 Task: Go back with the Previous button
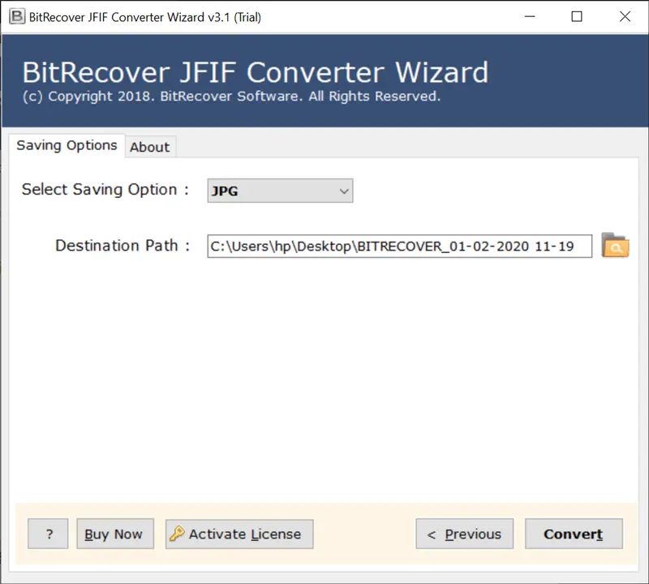pyautogui.click(x=464, y=534)
